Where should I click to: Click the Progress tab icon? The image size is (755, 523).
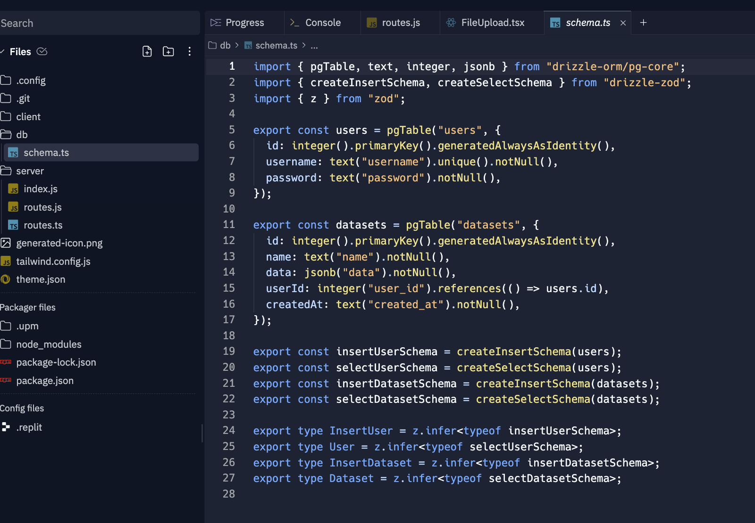(x=216, y=23)
